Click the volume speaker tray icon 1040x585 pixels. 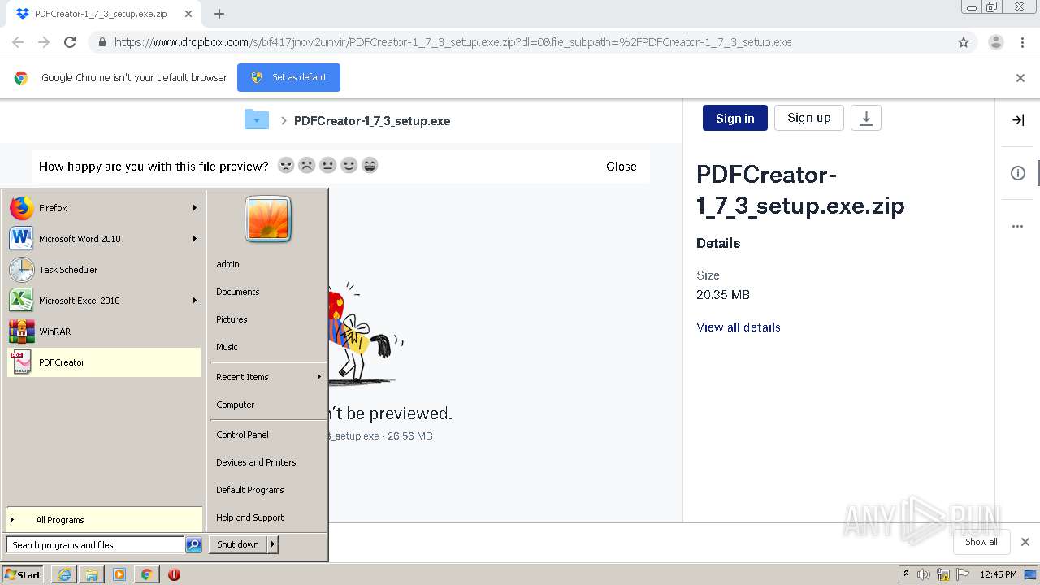coord(924,574)
